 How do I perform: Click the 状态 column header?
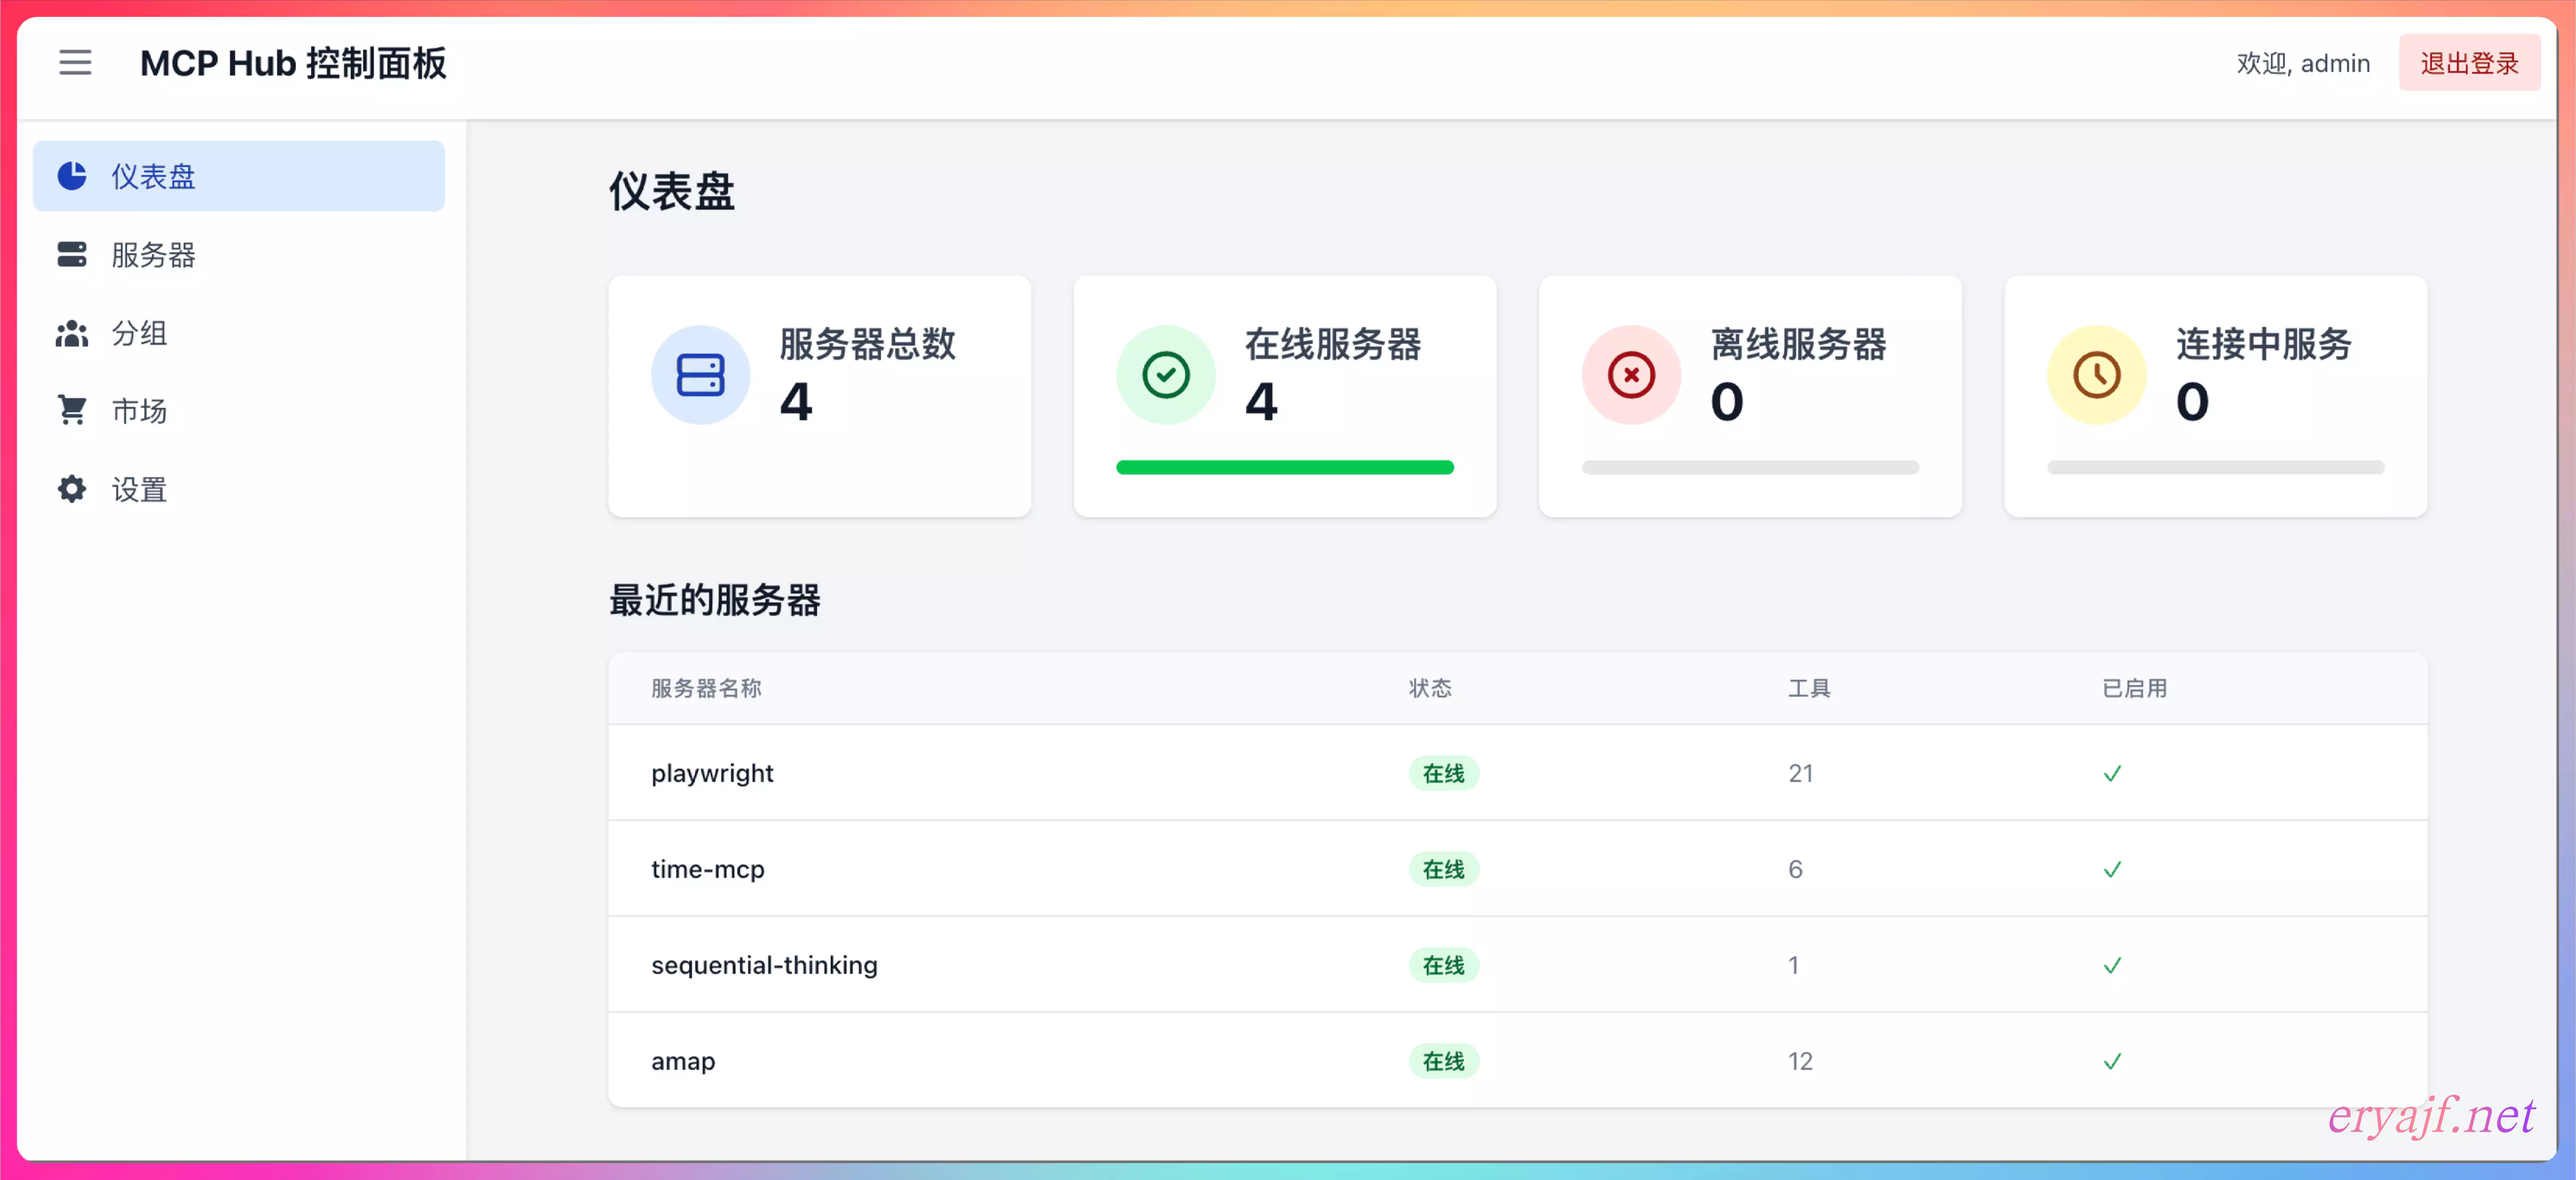click(1430, 688)
